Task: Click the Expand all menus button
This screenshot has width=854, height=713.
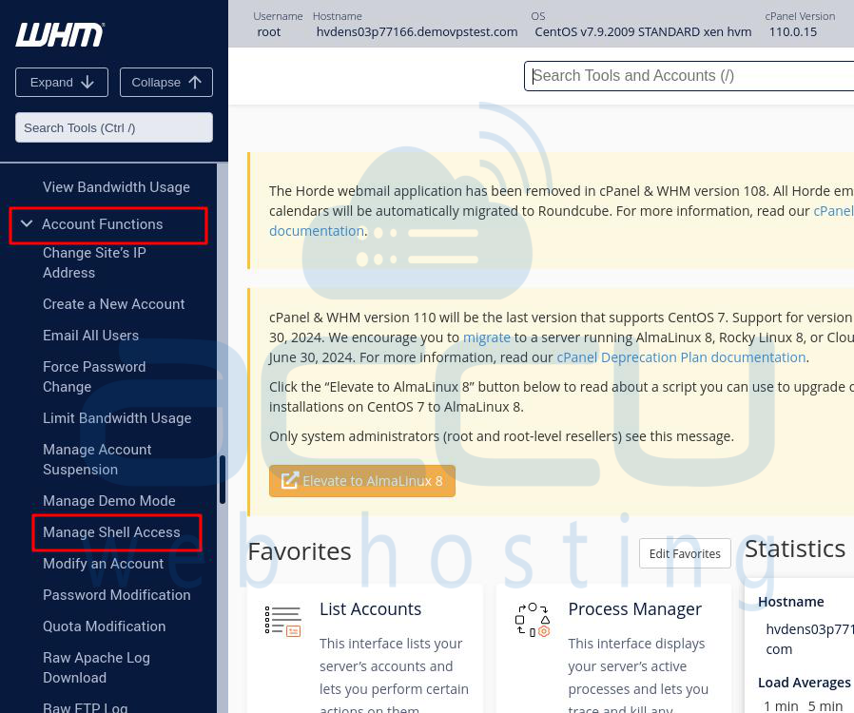Action: pos(62,82)
